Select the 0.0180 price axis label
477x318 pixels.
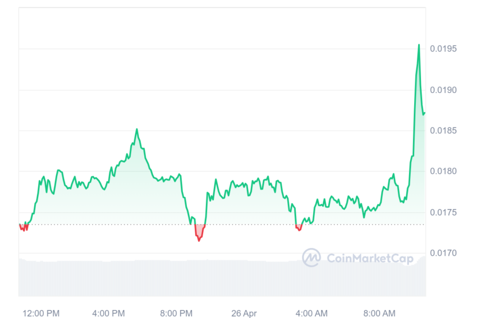(443, 171)
